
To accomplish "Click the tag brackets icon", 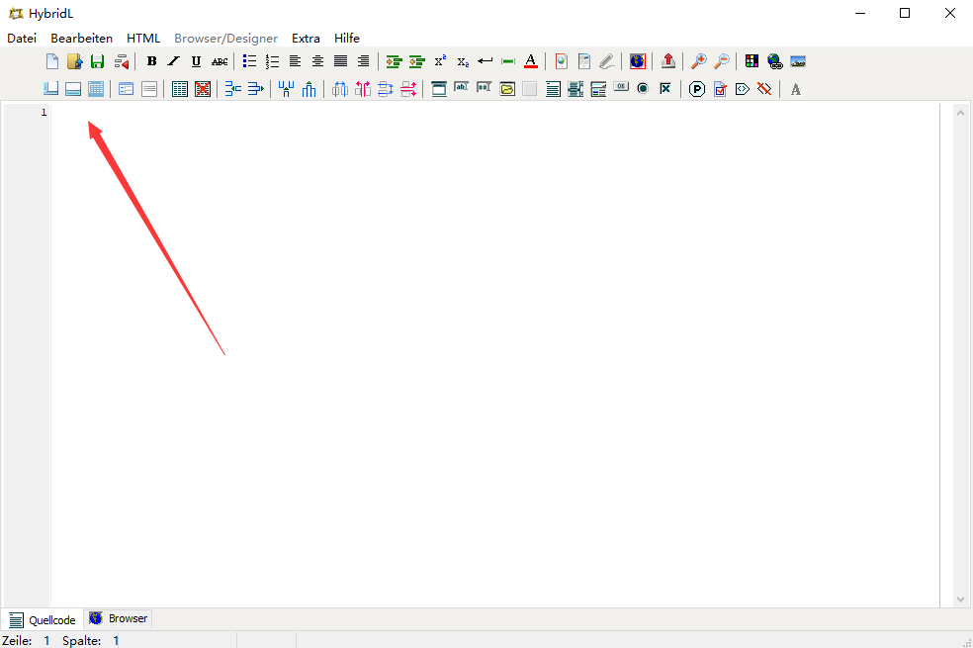I will 743,89.
